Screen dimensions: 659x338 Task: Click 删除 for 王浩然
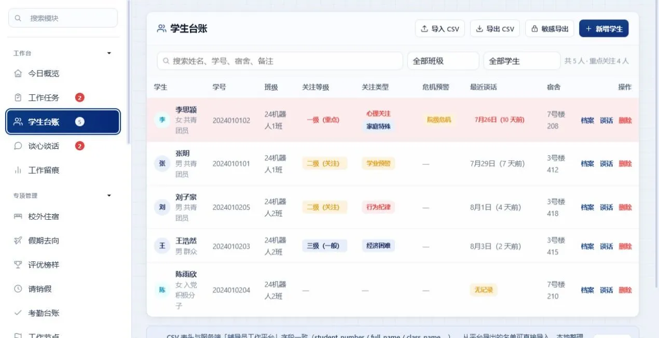[625, 246]
